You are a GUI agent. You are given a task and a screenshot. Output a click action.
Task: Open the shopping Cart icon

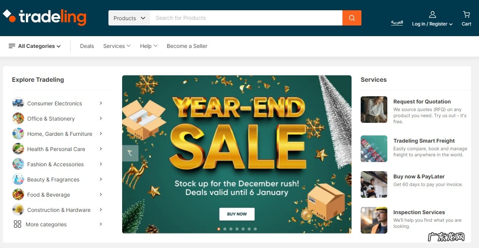point(466,14)
